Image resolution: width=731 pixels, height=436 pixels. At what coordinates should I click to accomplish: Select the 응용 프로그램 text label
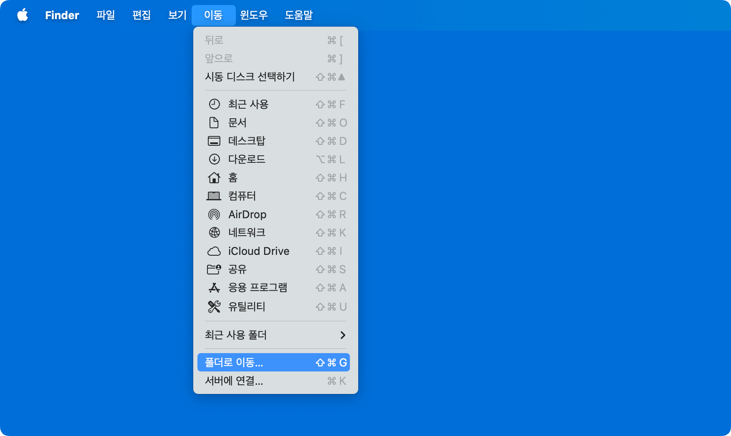coord(258,288)
